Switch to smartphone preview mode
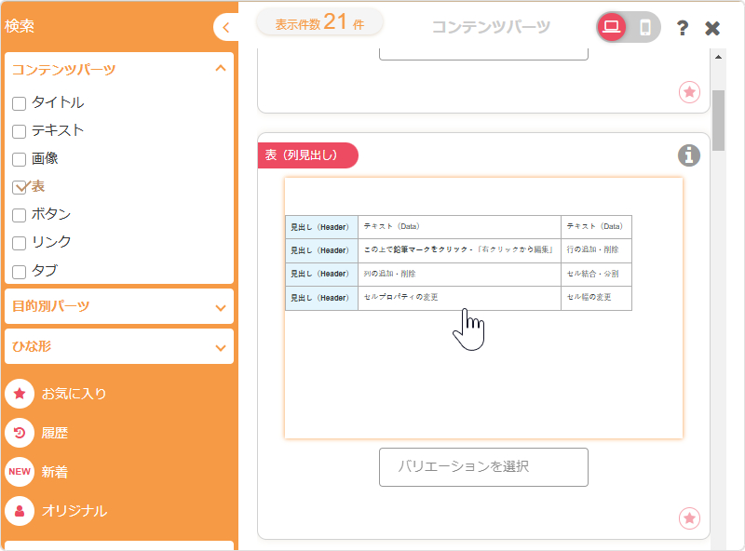Screen dimensions: 745x551 coord(644,27)
